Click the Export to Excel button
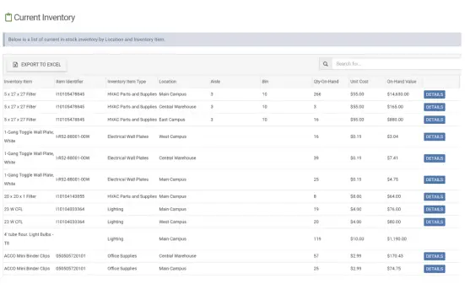Screen dimensions: 465x305 pos(37,65)
